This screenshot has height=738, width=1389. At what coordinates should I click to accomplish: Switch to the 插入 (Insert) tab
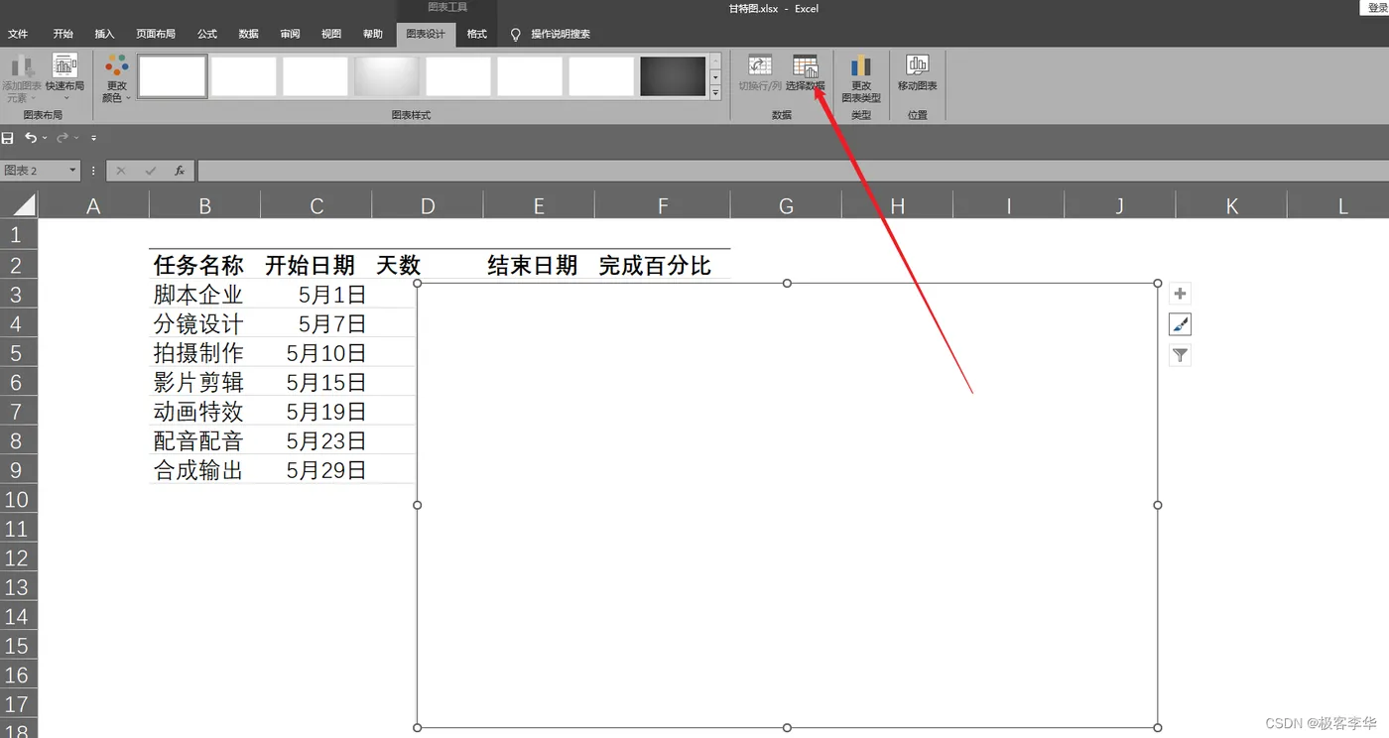tap(104, 34)
